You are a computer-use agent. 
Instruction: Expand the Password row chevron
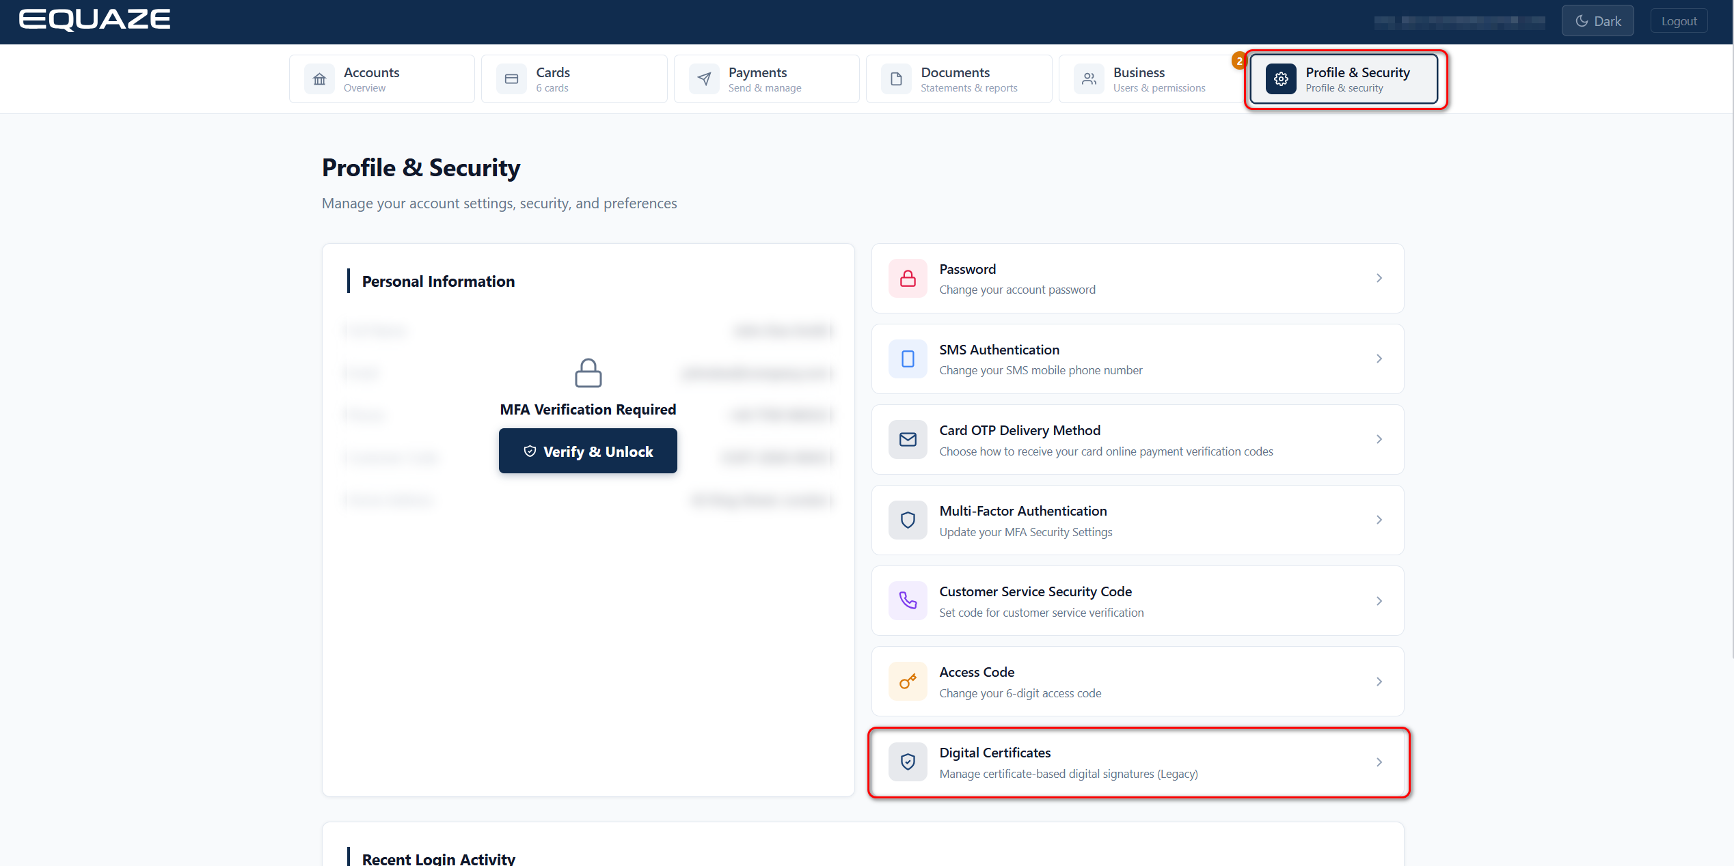point(1379,278)
